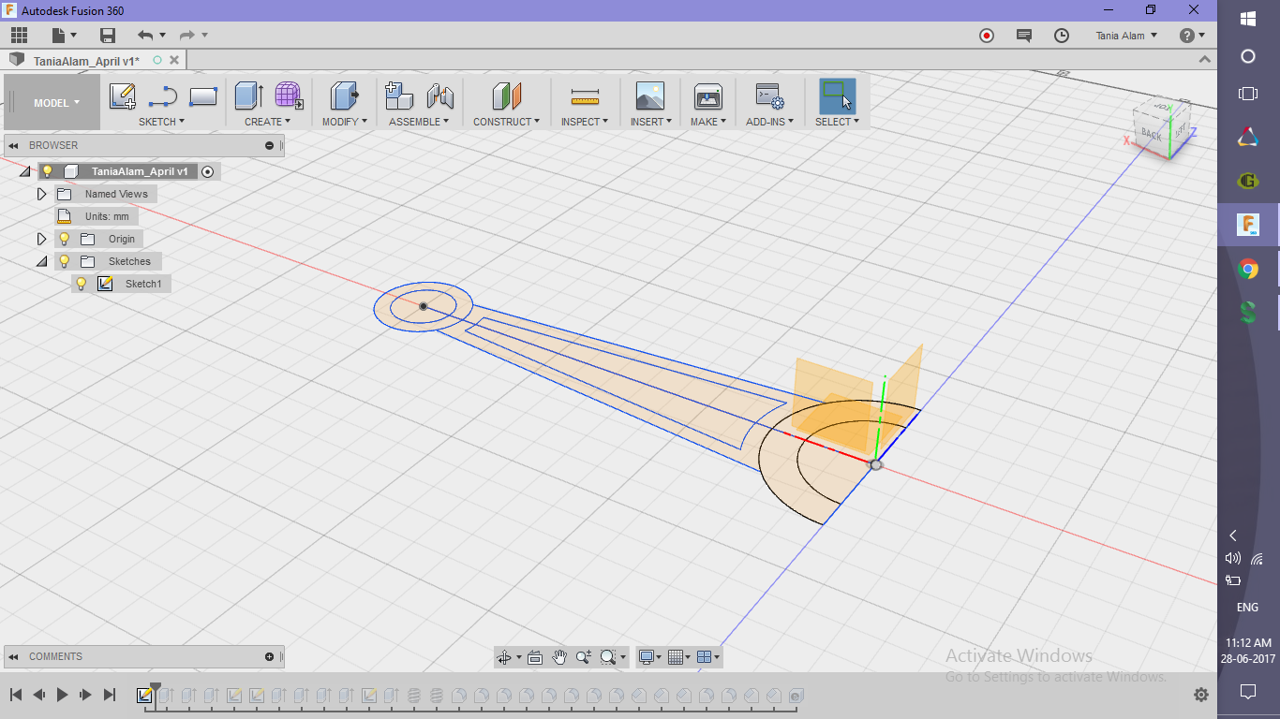Select the Joint tool icon
1280x719 pixels.
click(x=440, y=95)
